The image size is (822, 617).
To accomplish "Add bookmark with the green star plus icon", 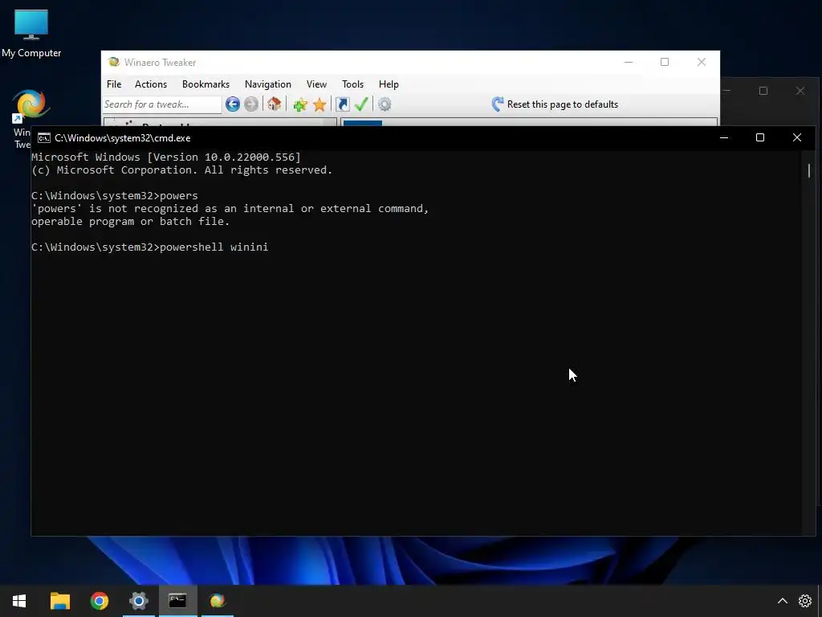I will (x=300, y=104).
